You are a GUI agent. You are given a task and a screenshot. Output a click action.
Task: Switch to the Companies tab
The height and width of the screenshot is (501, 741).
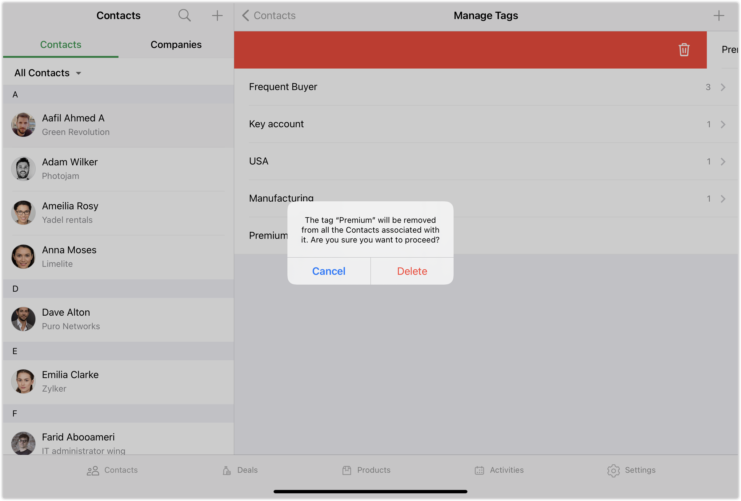[176, 45]
